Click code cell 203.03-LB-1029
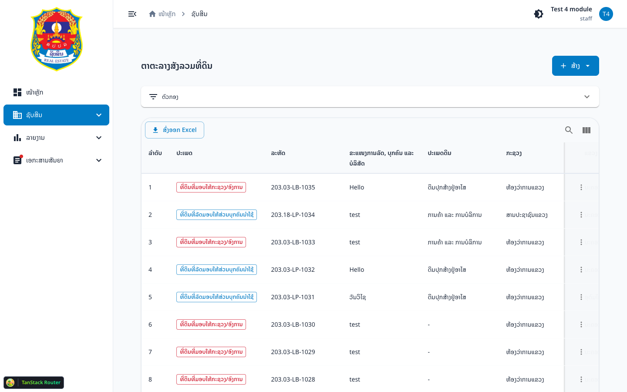 click(293, 352)
